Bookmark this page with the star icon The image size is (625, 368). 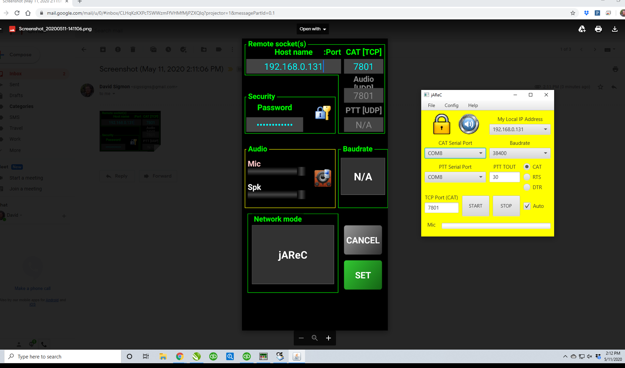click(573, 13)
